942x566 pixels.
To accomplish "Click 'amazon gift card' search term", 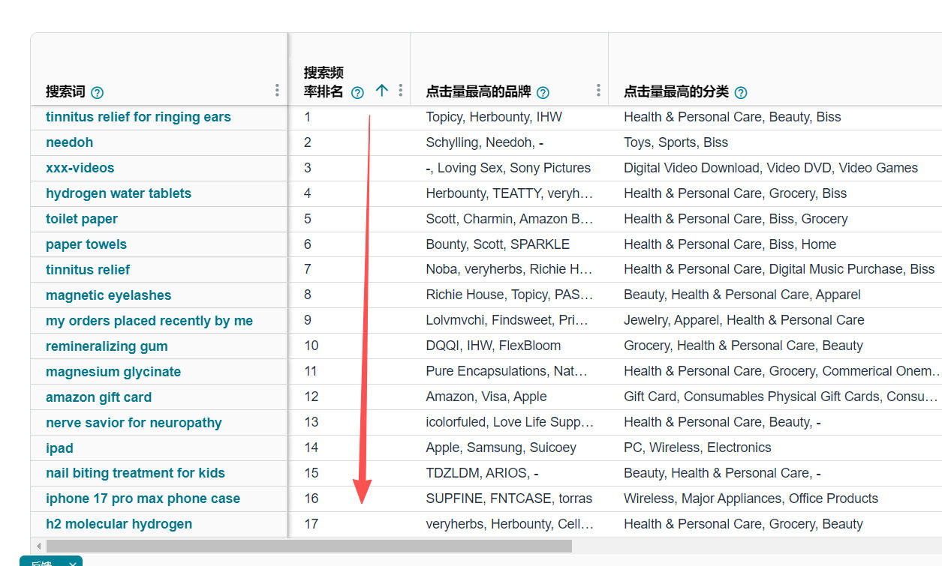I will (x=98, y=397).
